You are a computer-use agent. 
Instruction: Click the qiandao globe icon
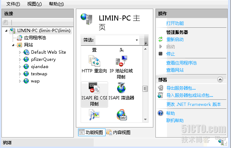26,67
